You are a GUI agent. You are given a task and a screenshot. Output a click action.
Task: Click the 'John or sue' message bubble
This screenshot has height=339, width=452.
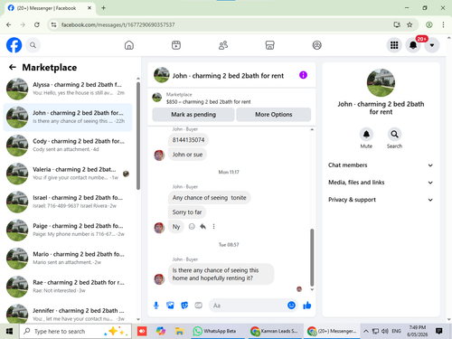pos(187,155)
